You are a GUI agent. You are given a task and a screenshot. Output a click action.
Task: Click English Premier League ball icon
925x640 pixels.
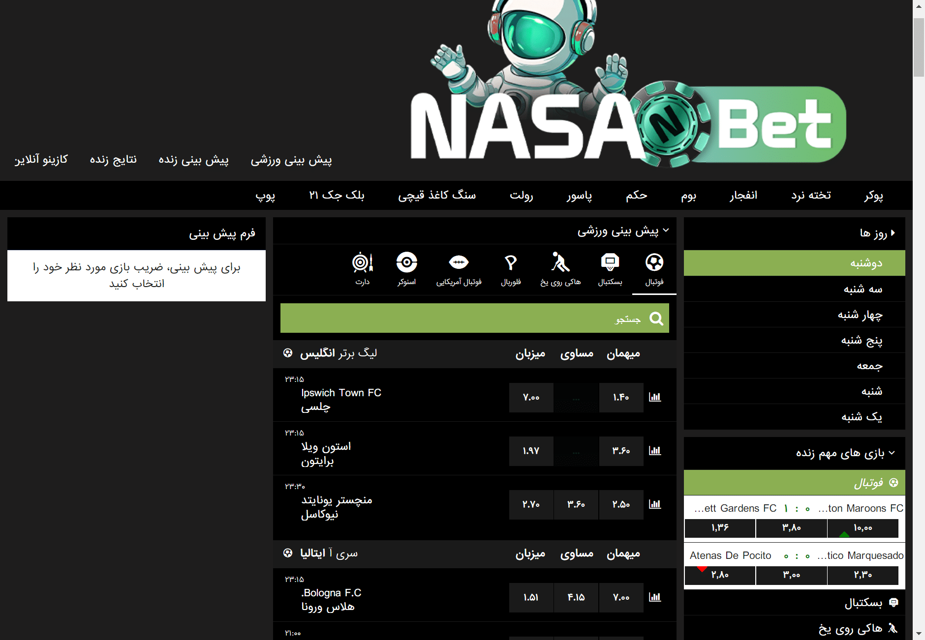coord(288,353)
